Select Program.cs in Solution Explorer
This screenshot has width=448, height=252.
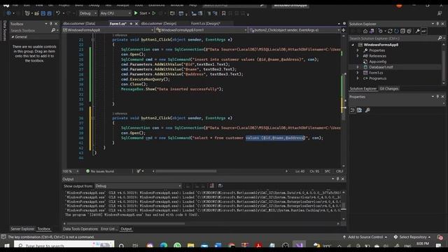pyautogui.click(x=377, y=78)
